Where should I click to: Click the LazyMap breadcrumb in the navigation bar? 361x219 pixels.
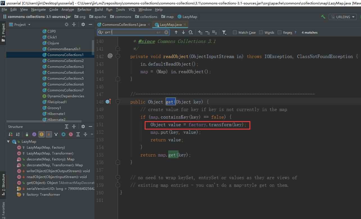tap(188, 17)
